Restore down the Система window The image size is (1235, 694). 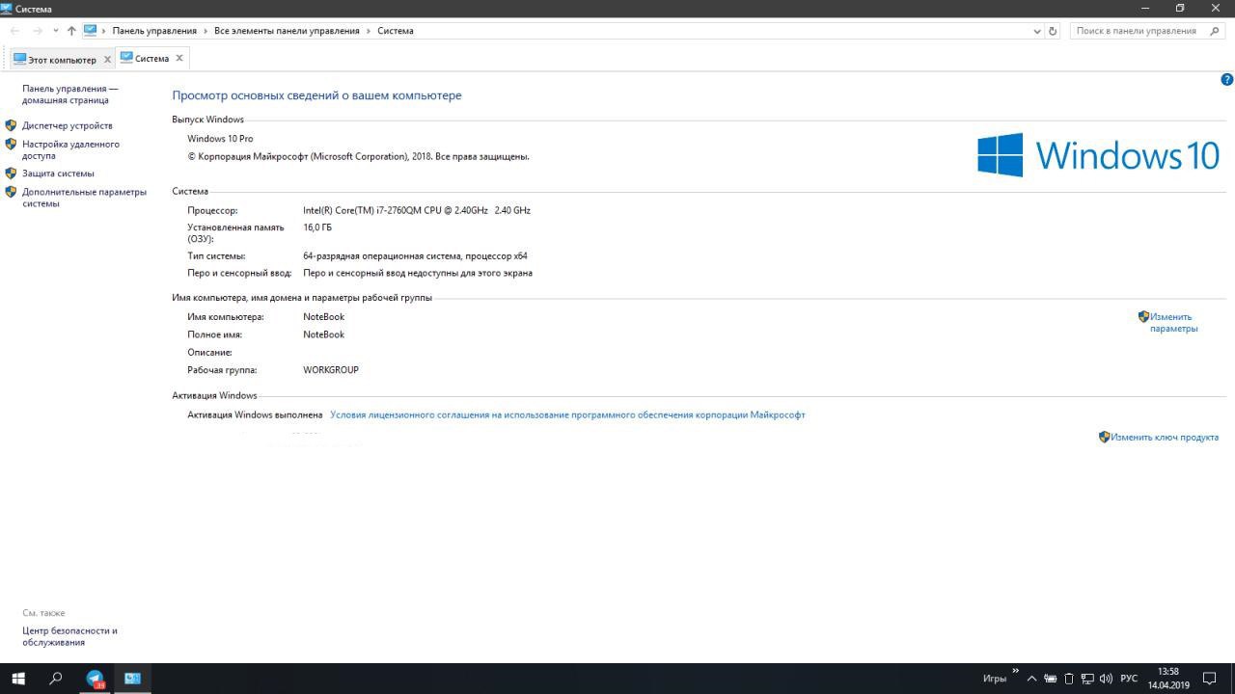pyautogui.click(x=1180, y=9)
